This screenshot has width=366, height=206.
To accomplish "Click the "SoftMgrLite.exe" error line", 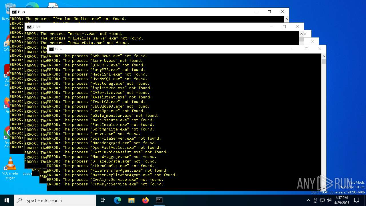I will pos(101,129).
